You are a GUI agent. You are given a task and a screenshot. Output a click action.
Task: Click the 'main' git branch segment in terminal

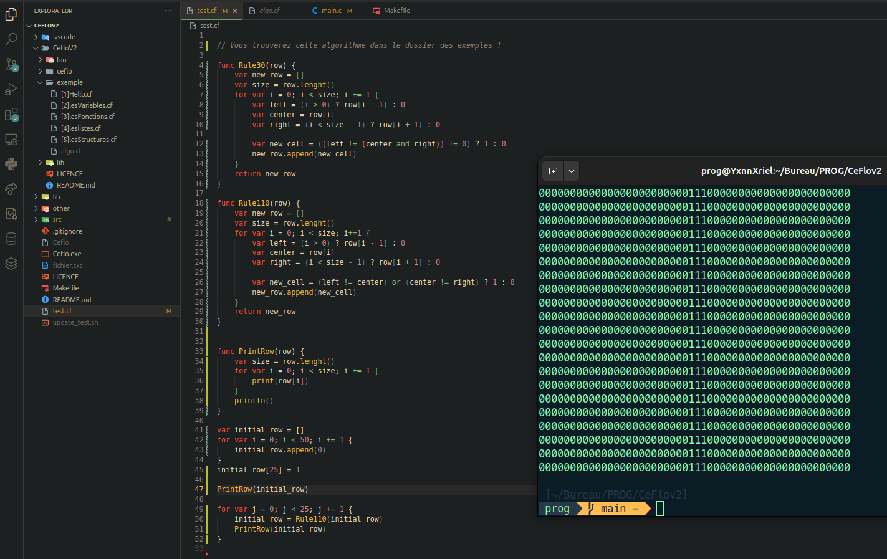tap(613, 509)
